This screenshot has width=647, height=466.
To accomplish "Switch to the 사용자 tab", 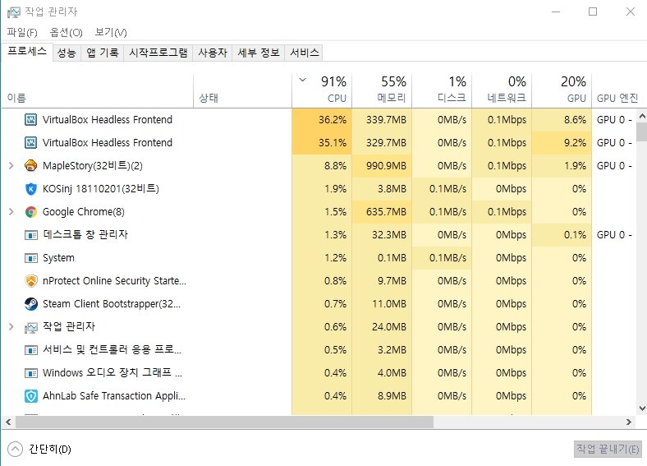I will (213, 53).
